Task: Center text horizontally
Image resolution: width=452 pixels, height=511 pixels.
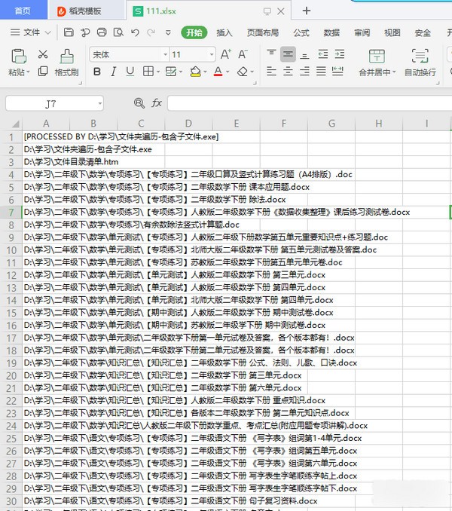Action: tap(288, 71)
